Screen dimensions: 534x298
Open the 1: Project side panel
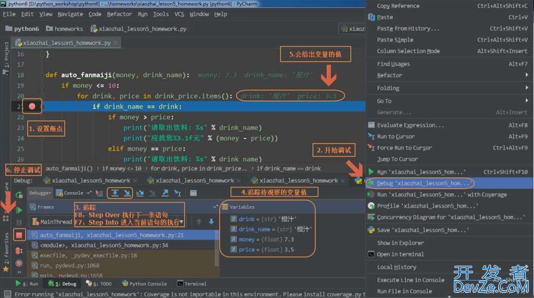6,58
